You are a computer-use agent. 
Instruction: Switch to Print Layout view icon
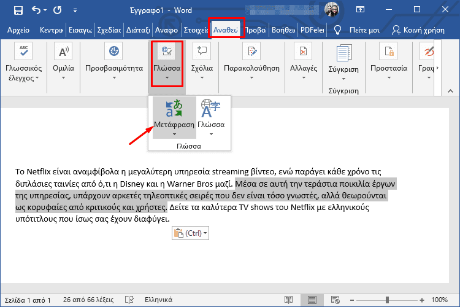(312, 300)
